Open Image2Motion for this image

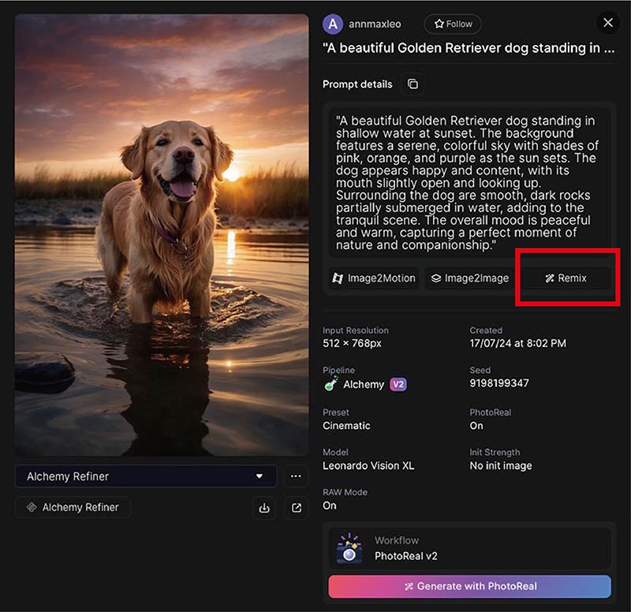373,278
